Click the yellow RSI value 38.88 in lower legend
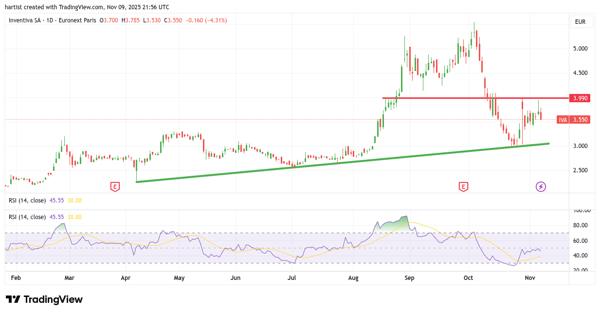The image size is (600, 314). [74, 217]
